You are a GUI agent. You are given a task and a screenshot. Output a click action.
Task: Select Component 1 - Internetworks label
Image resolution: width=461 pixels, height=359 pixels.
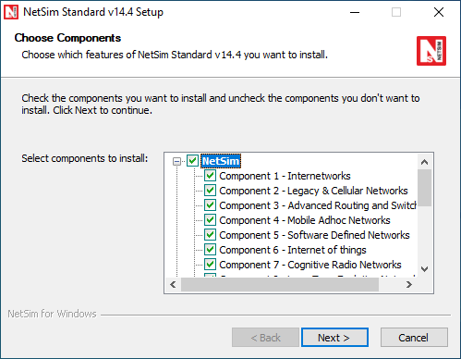(x=285, y=176)
